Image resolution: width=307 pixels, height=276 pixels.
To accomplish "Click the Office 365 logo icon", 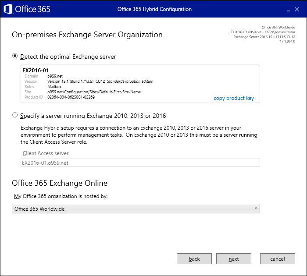I will click(x=8, y=9).
